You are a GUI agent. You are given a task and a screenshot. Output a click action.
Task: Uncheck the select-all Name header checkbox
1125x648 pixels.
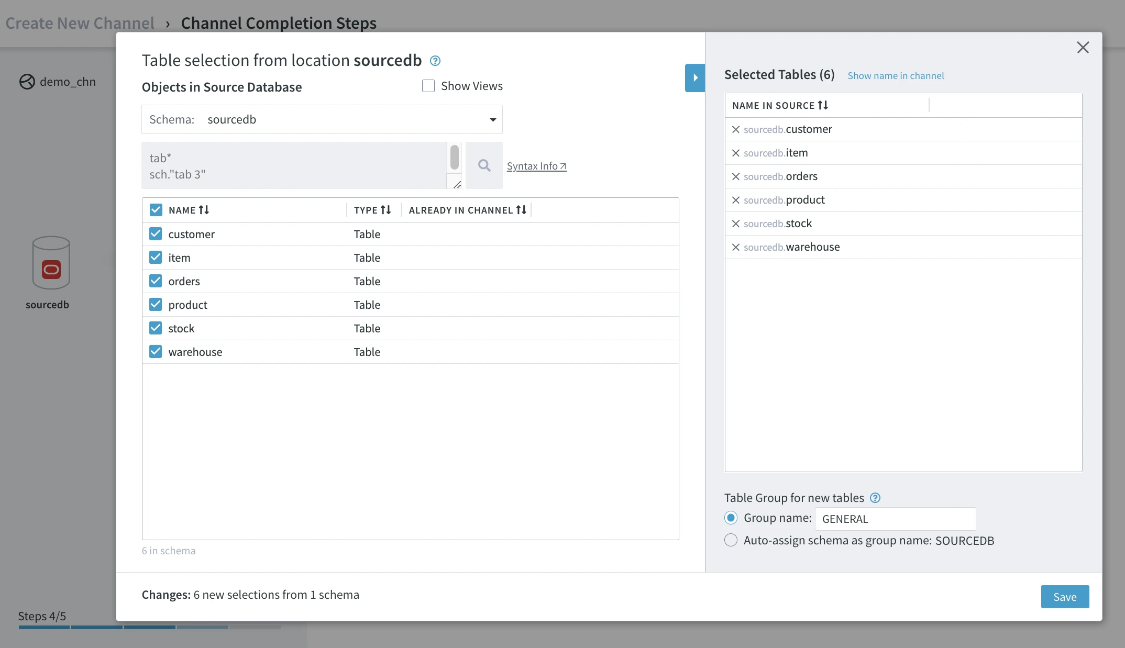point(156,210)
